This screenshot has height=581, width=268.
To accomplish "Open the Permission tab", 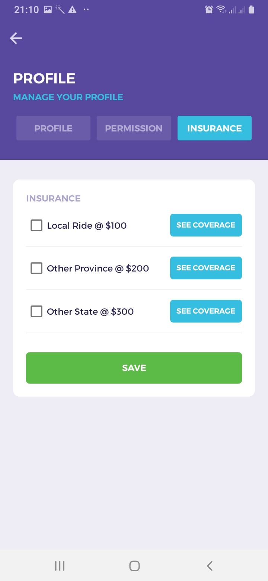I will tap(134, 128).
